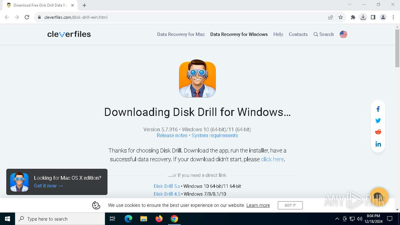Toggle the browser side panel

tap(373, 17)
